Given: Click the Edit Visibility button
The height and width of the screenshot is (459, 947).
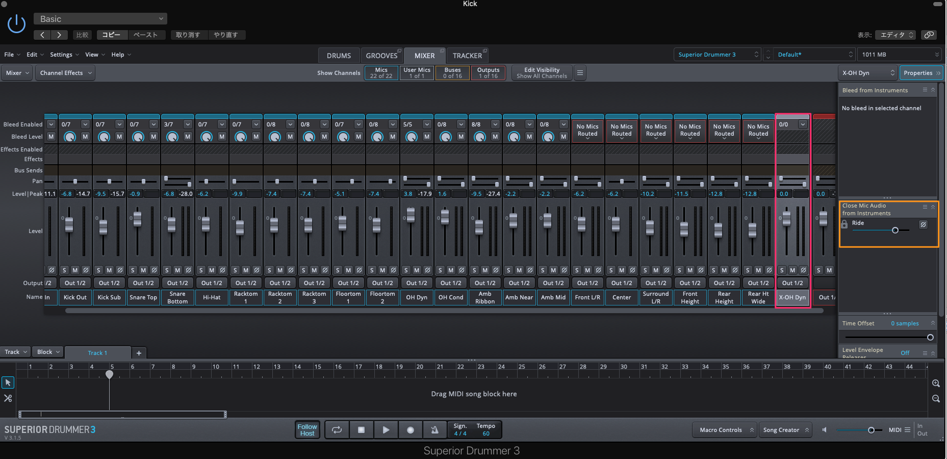Looking at the screenshot, I should point(542,73).
